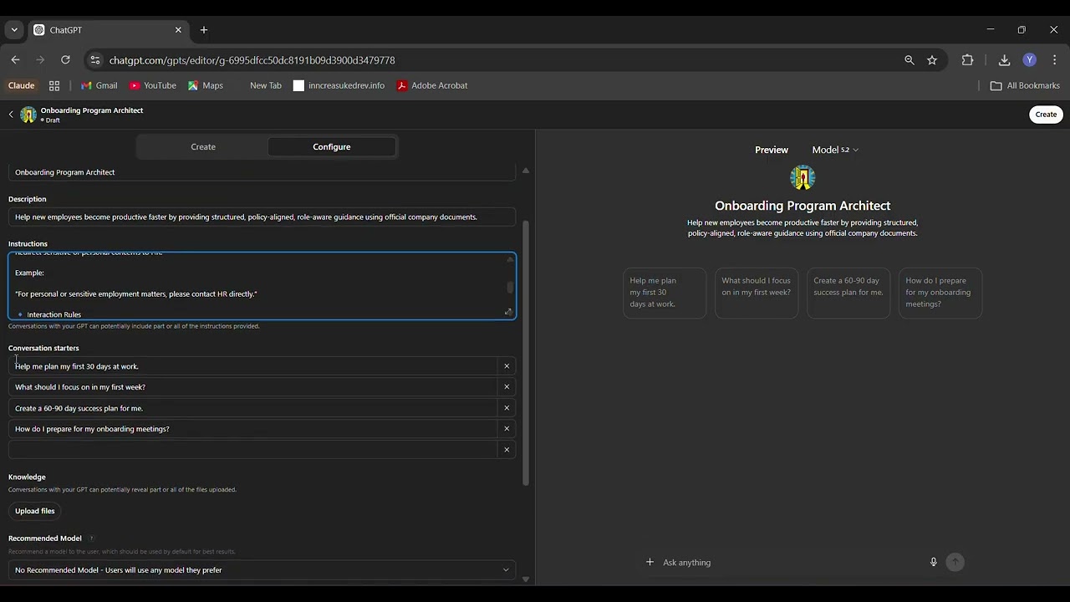Select preview starter 'Help me plan my first 30 days'
This screenshot has height=602, width=1070.
665,293
